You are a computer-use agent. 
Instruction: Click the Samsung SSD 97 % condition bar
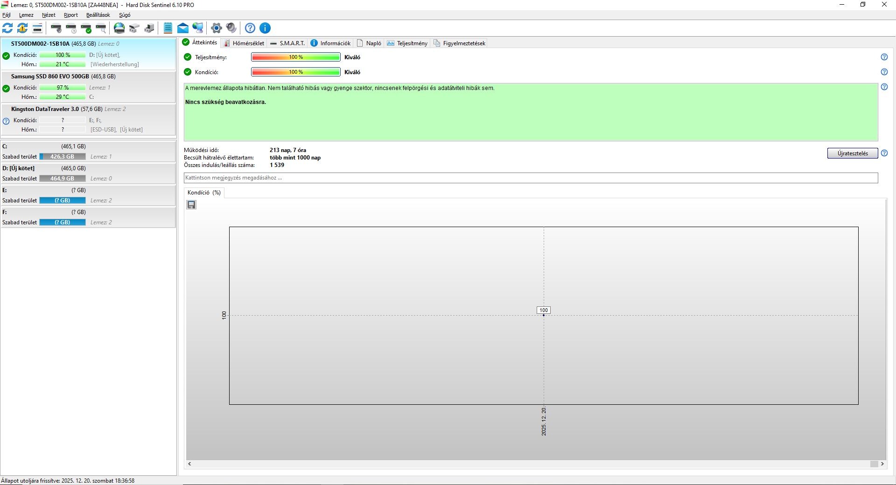[63, 88]
